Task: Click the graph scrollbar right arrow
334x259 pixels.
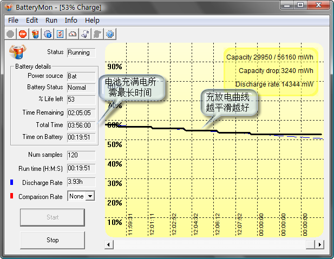Action: tap(319, 244)
